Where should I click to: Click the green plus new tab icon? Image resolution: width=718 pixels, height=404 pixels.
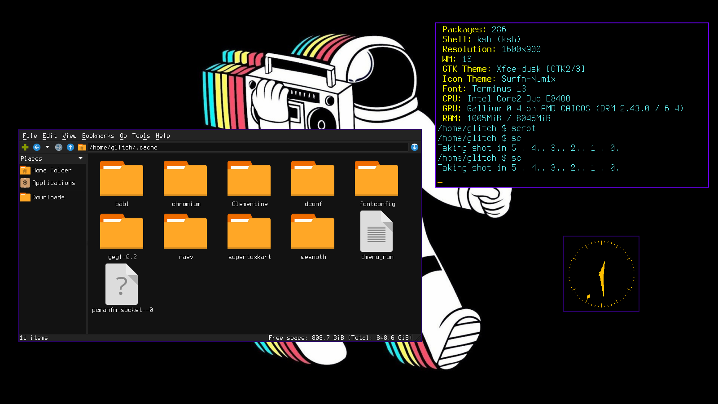tap(25, 147)
